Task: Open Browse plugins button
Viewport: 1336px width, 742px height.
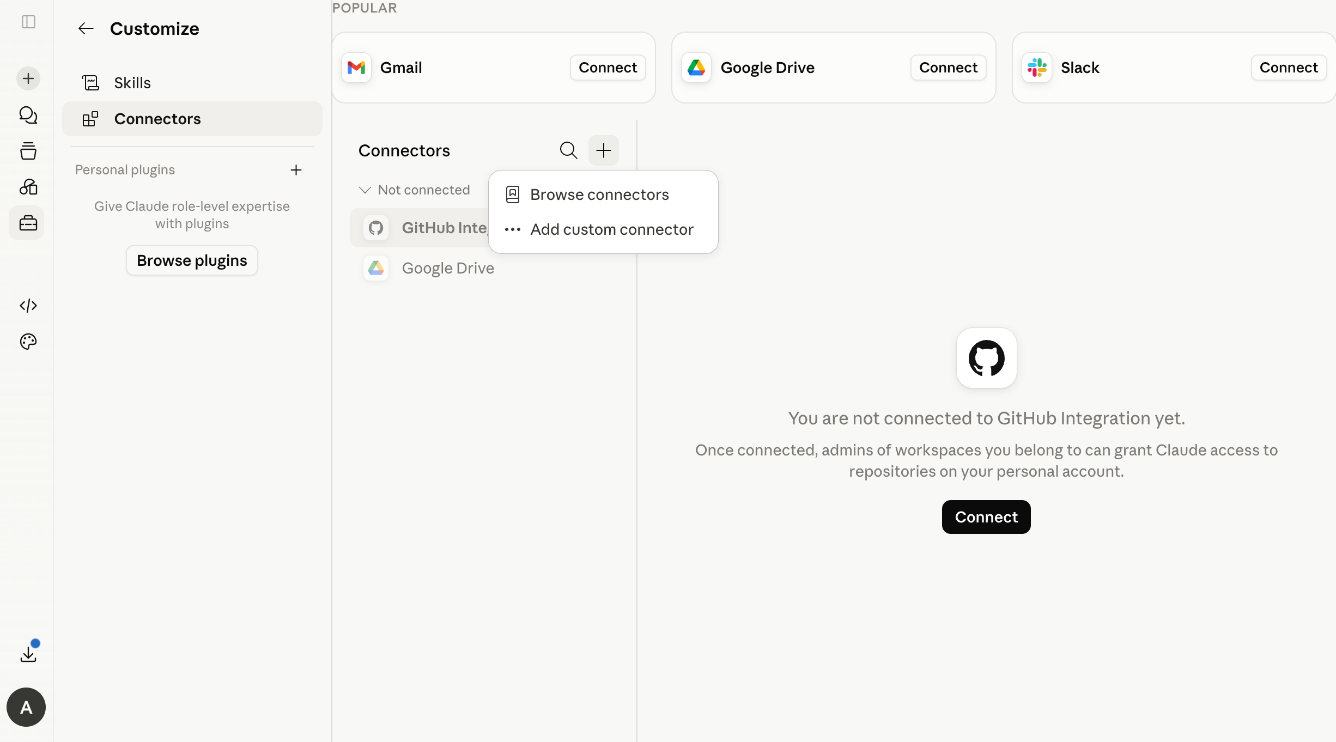Action: tap(192, 260)
